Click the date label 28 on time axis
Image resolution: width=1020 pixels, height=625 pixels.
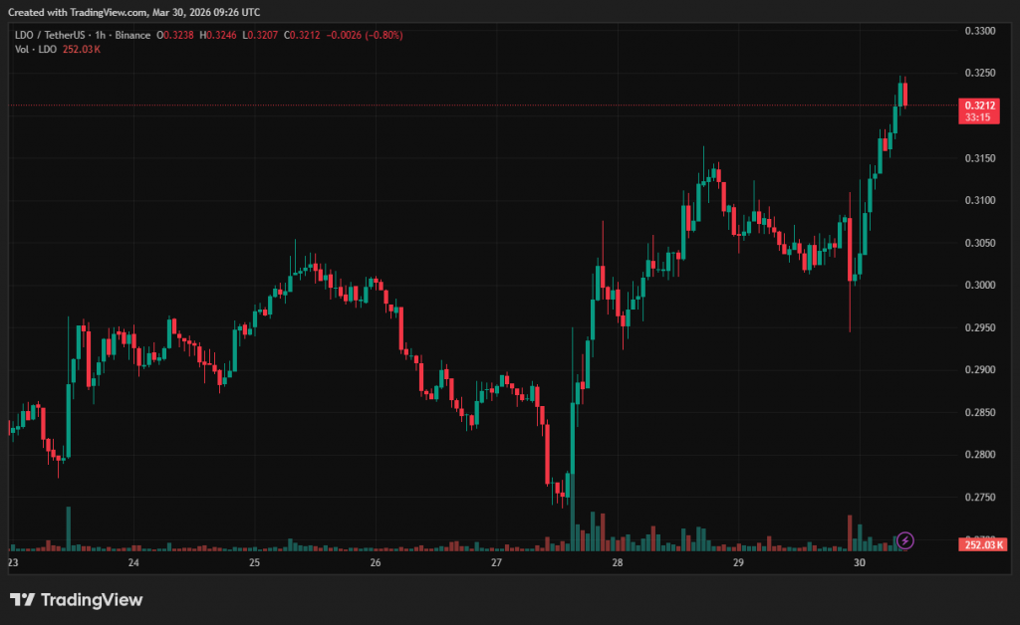click(x=618, y=562)
